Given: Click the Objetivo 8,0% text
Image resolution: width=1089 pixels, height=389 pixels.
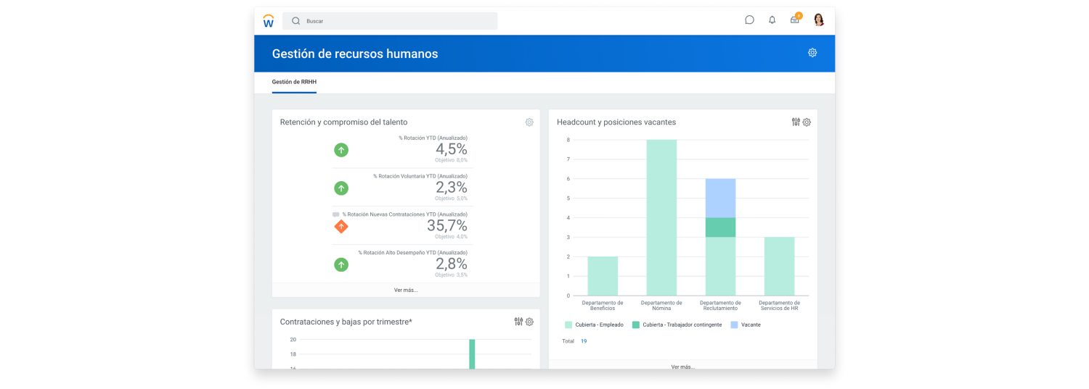Looking at the screenshot, I should [x=451, y=160].
